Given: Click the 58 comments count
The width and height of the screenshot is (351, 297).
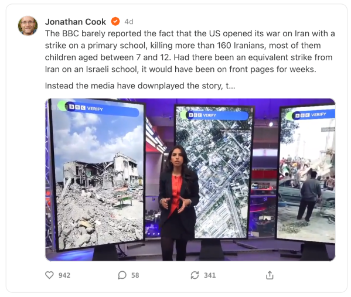Looking at the screenshot, I should [x=135, y=275].
